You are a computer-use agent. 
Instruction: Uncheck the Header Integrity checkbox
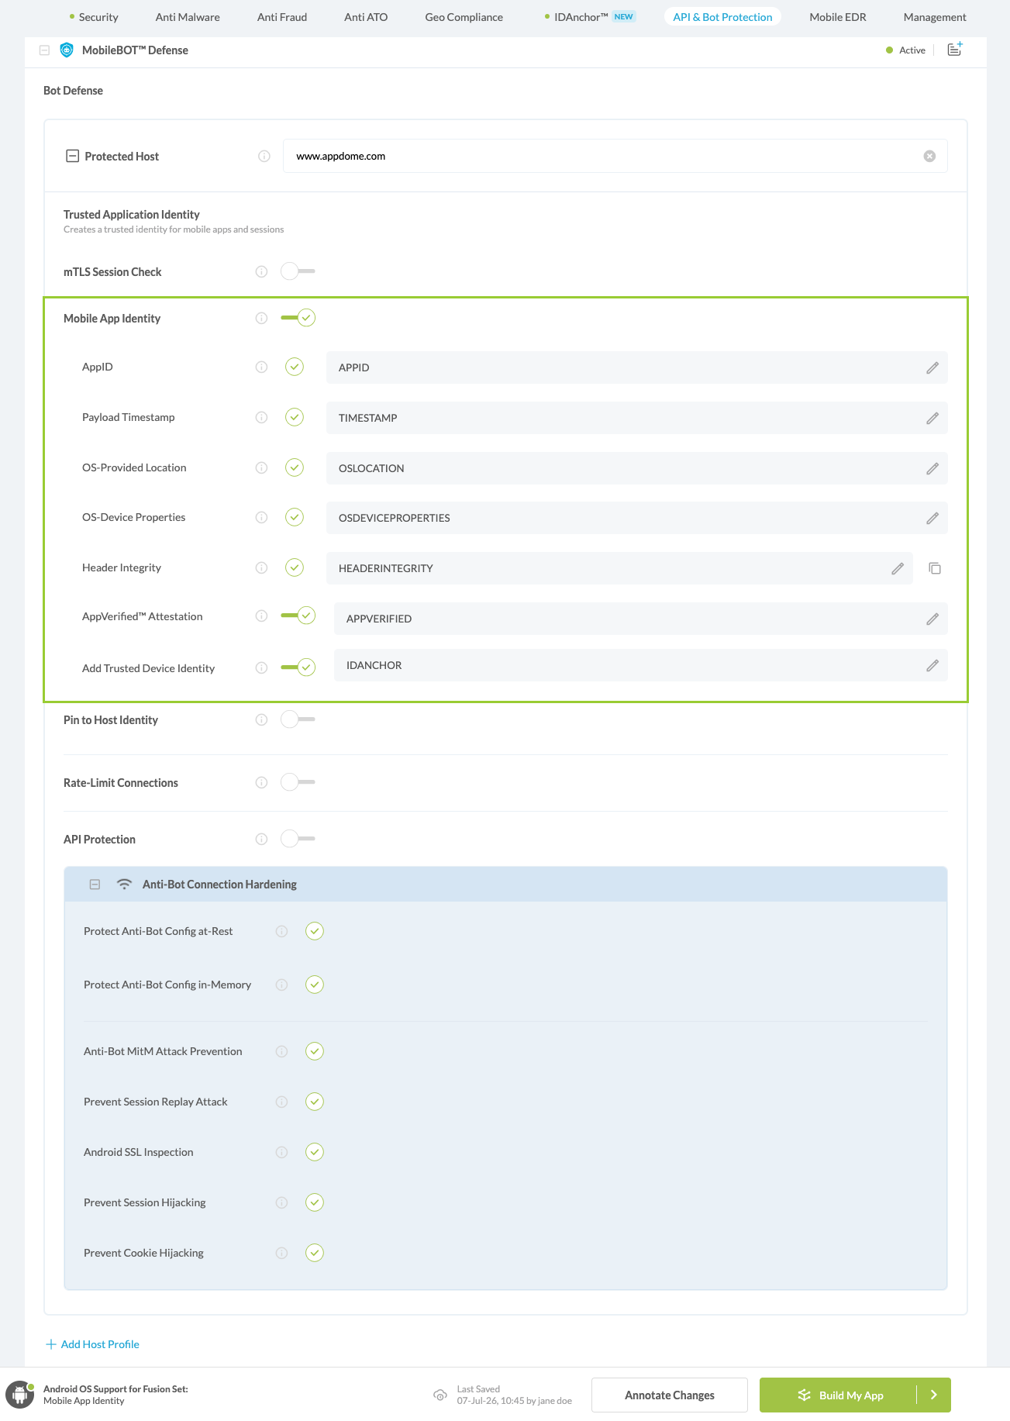coord(295,567)
